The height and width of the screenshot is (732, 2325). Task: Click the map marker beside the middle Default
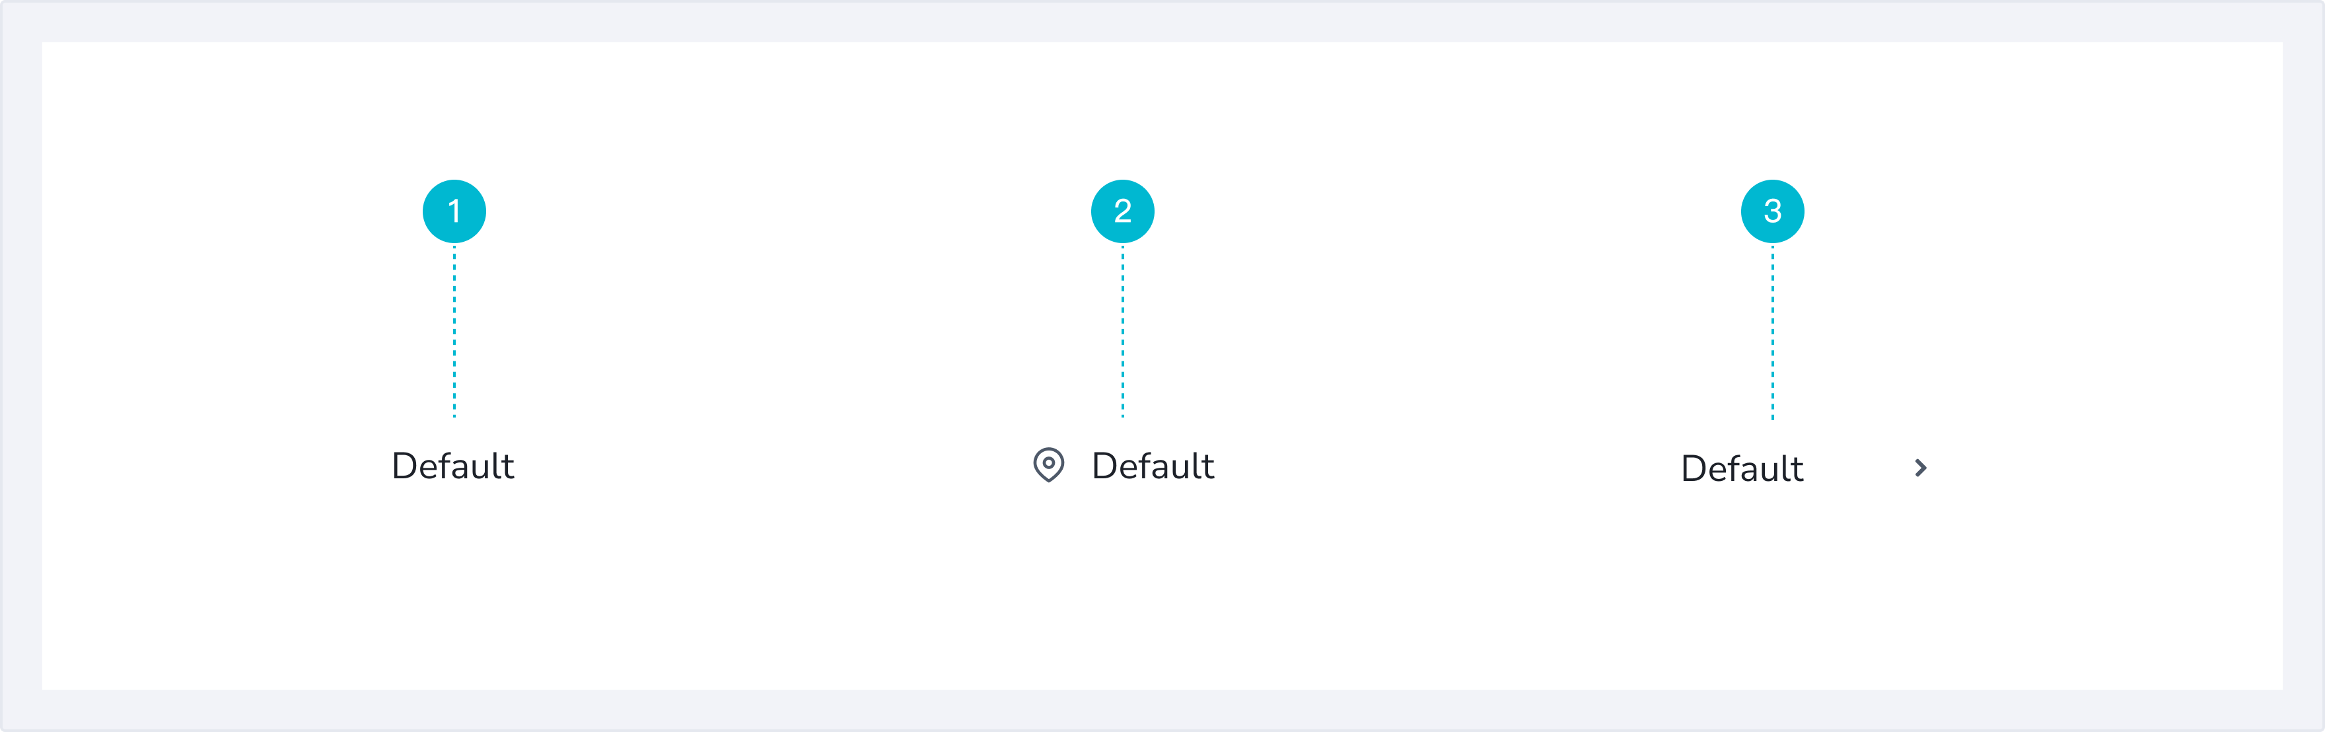point(1048,465)
